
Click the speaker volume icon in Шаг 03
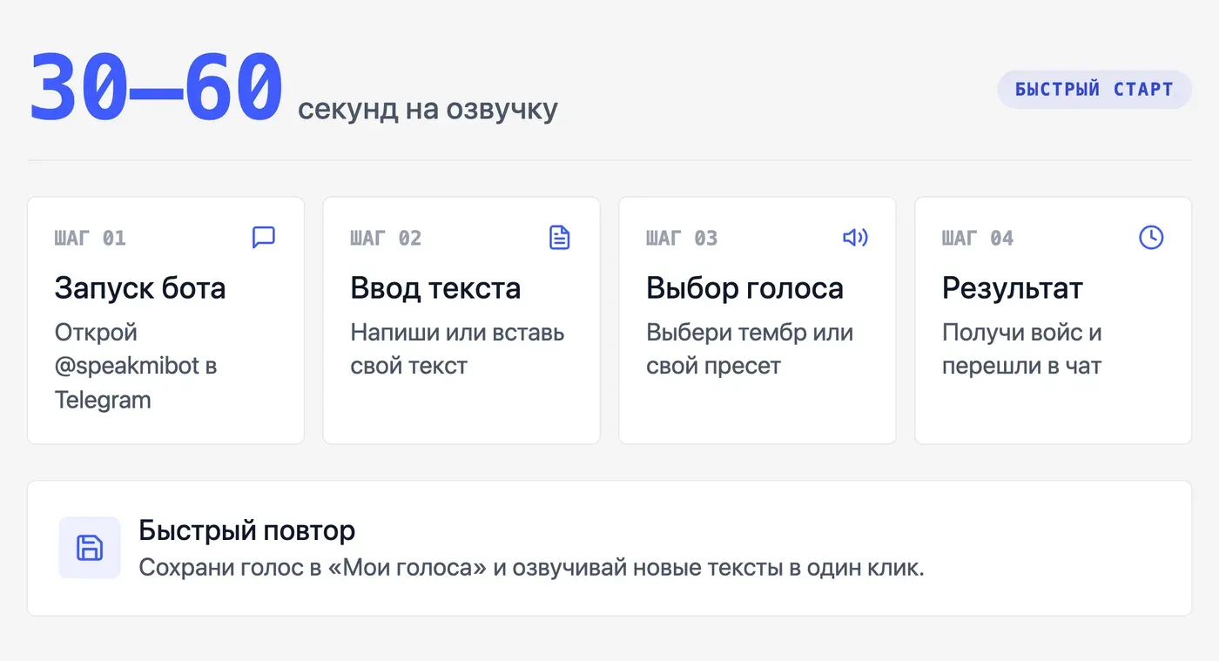click(856, 237)
